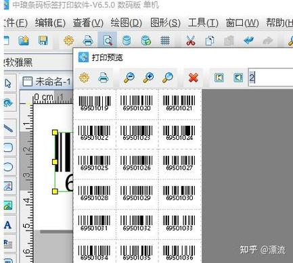Click barcode label 69501027
Viewport: 293px width, 263px height.
click(179, 164)
